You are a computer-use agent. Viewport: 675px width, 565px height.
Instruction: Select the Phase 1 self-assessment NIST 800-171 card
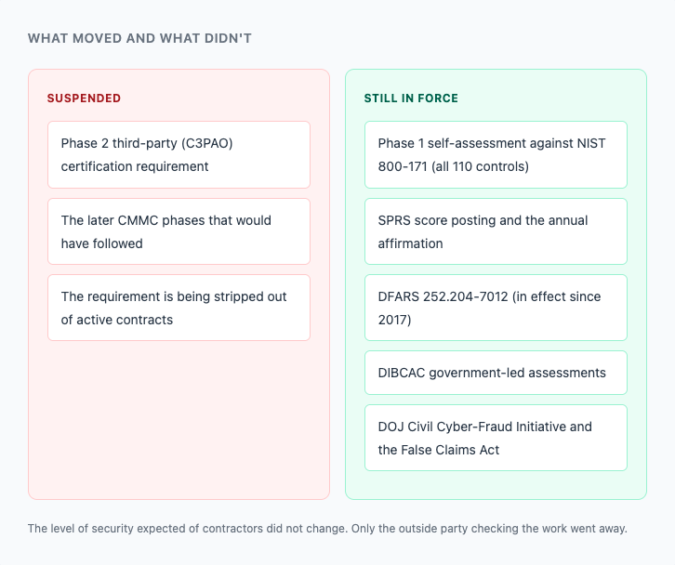496,154
